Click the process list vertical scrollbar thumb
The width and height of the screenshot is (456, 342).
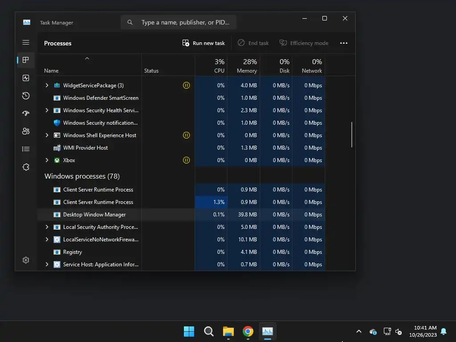[x=352, y=134]
